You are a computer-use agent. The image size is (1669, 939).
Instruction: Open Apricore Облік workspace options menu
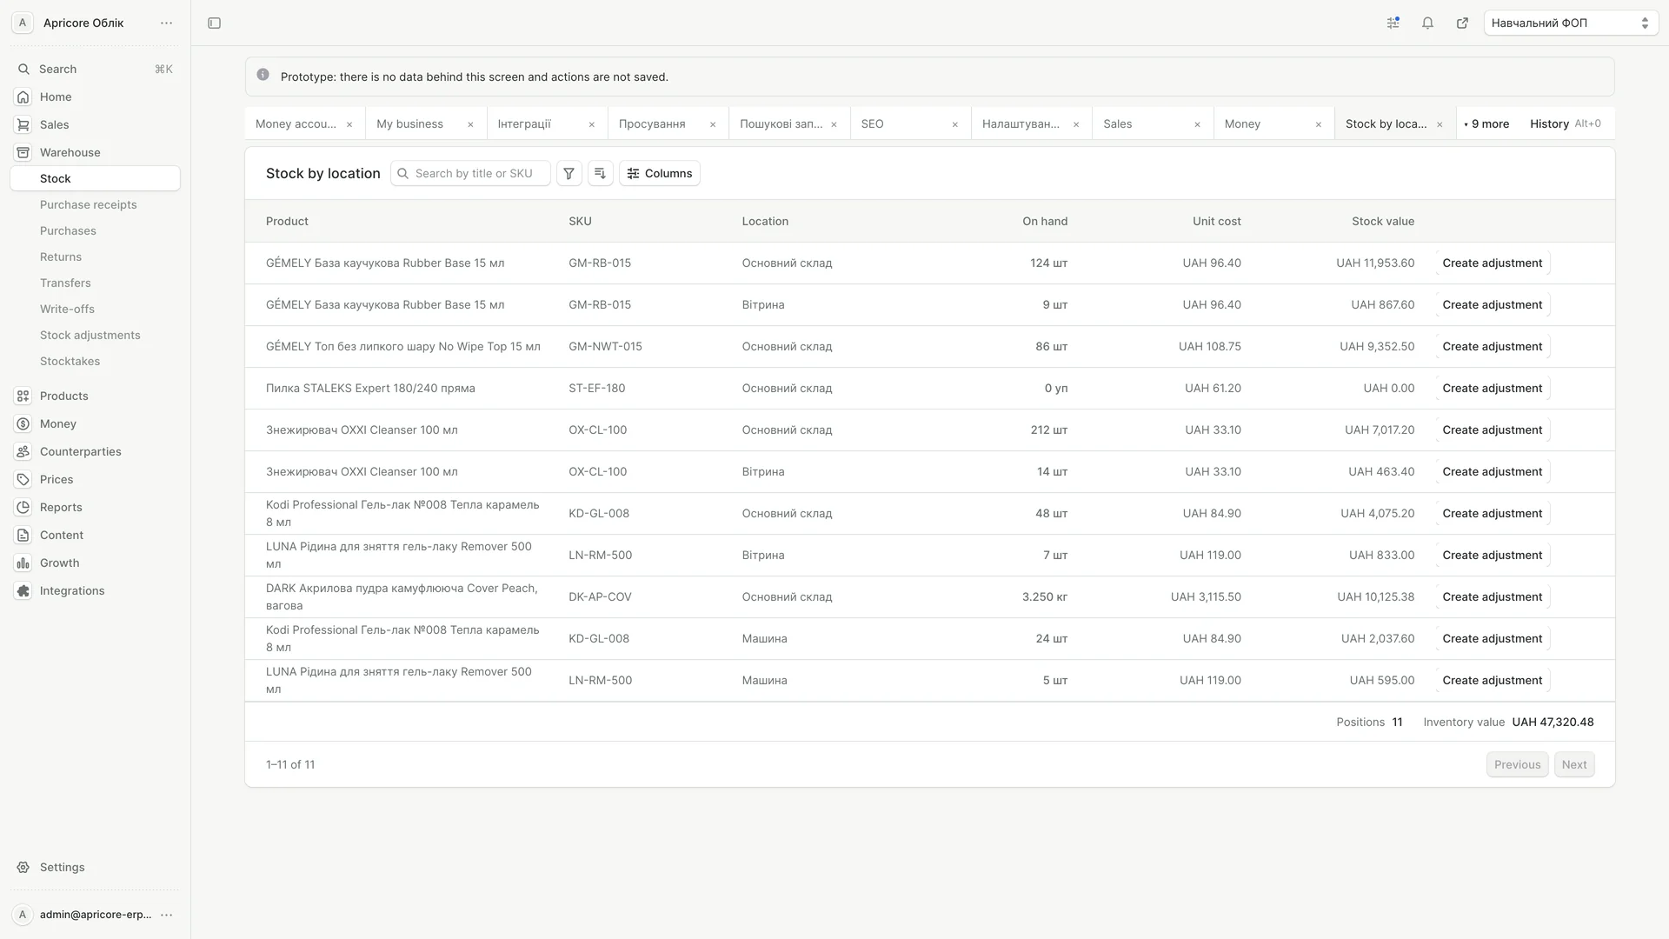(x=166, y=23)
